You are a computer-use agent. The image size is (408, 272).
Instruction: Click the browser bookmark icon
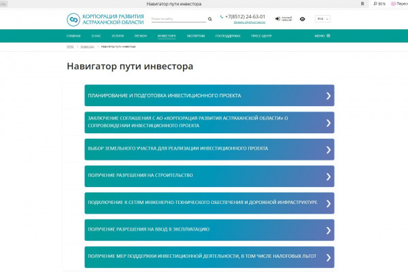pyautogui.click(x=362, y=3)
